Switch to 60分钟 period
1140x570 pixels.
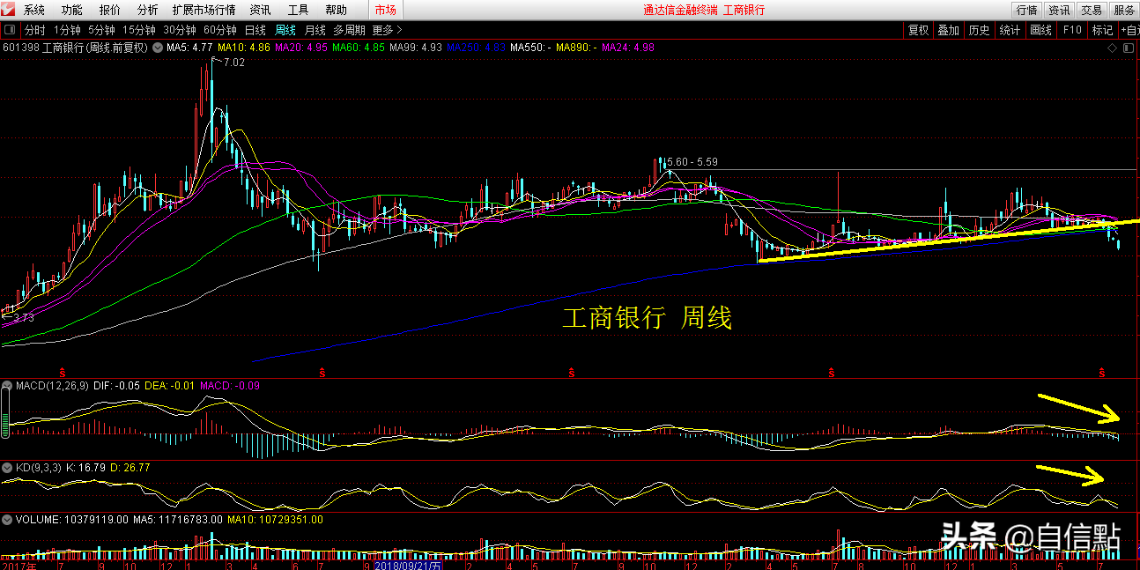pos(220,30)
